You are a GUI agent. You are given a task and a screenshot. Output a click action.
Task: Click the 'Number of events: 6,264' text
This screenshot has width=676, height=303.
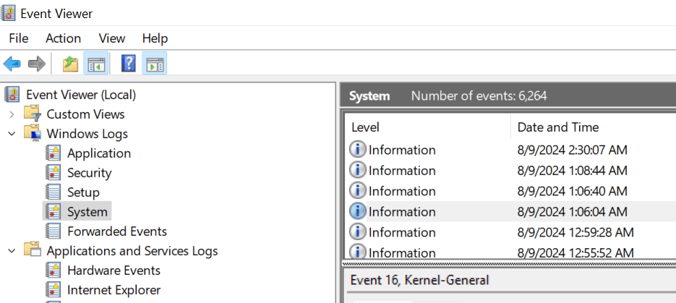(x=479, y=95)
